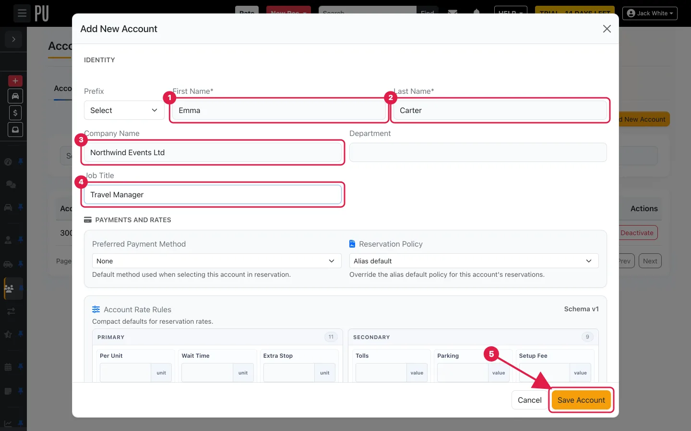Toggle the pin next to the dashboard gauge

pos(21,161)
